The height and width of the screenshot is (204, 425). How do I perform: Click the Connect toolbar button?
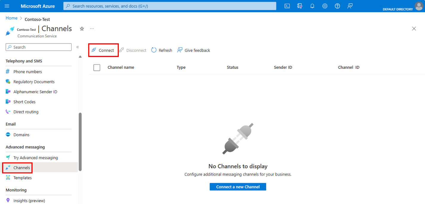coord(103,50)
